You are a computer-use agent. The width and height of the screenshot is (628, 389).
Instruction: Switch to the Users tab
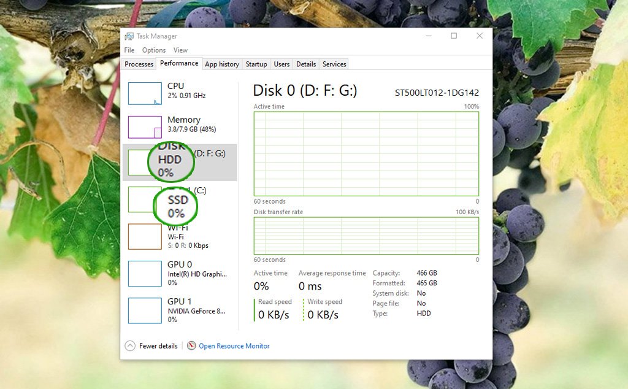(x=281, y=64)
